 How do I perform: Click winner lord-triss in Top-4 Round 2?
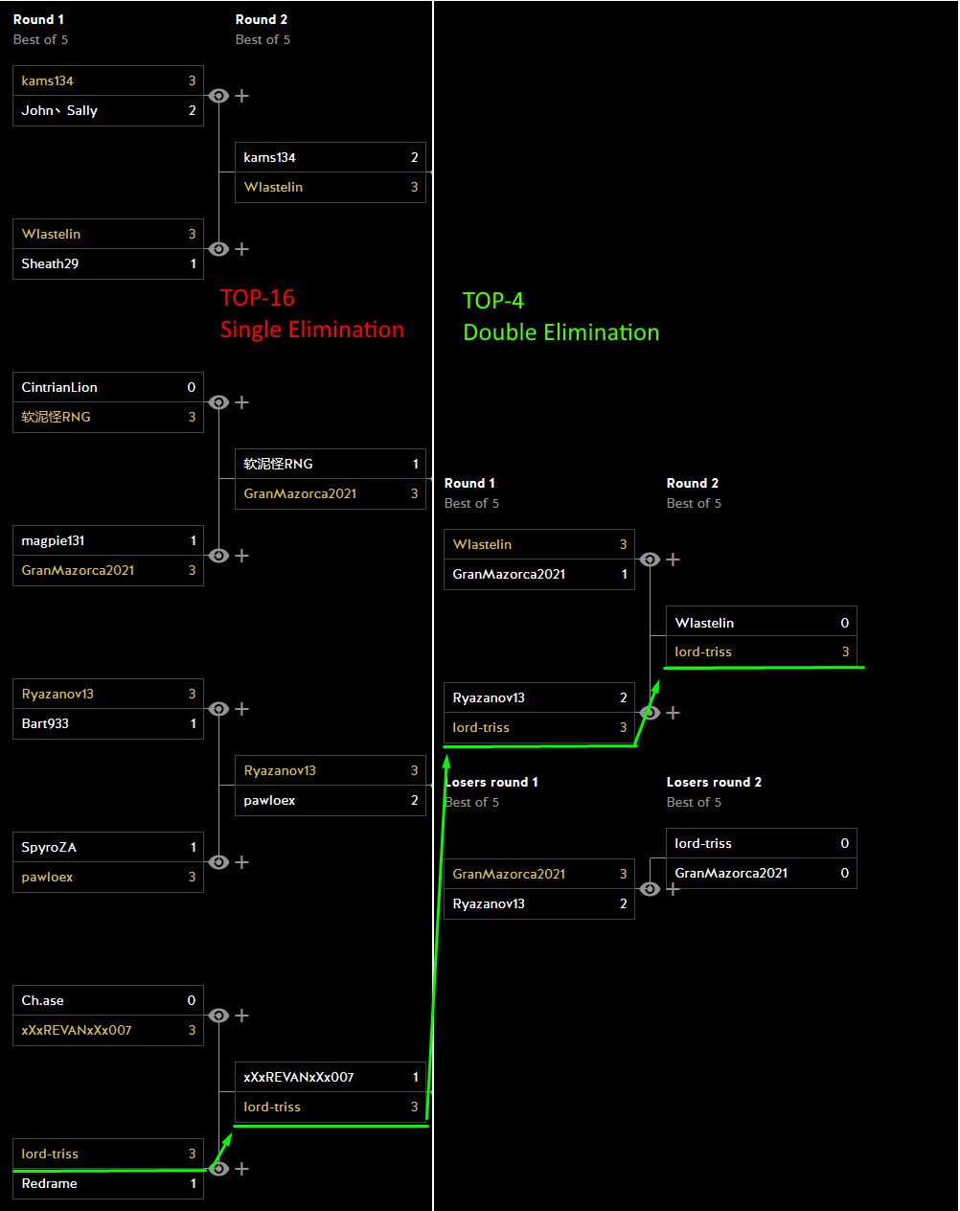[x=703, y=651]
